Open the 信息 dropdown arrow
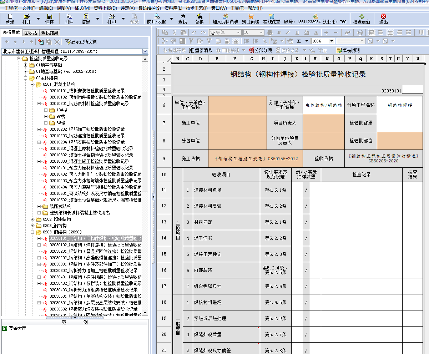This screenshot has height=354, width=429. pyautogui.click(x=98, y=19)
